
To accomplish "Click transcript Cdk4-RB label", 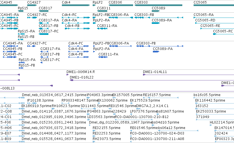I will (72, 26).
